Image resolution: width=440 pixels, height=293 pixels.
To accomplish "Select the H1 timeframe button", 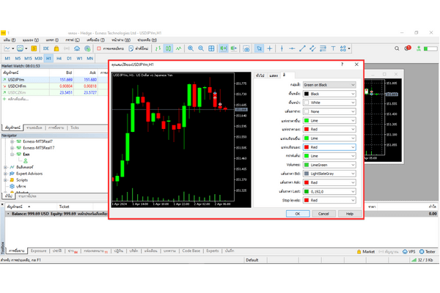I will [x=48, y=57].
